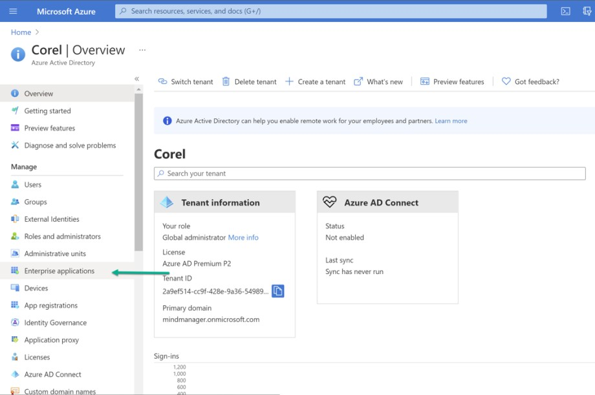Click the External Identities icon
This screenshot has width=595, height=395.
[15, 219]
